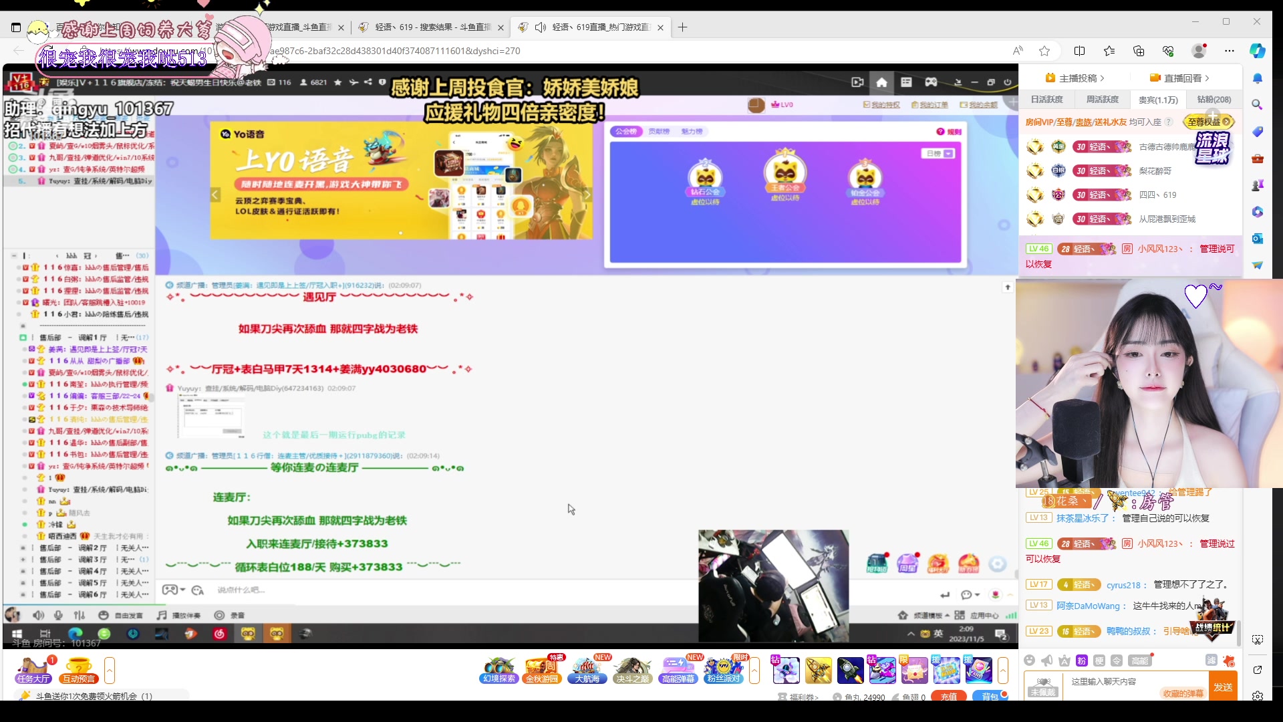The height and width of the screenshot is (722, 1283).
Task: Expand the chevron beside 互动预言
Action: (x=110, y=670)
